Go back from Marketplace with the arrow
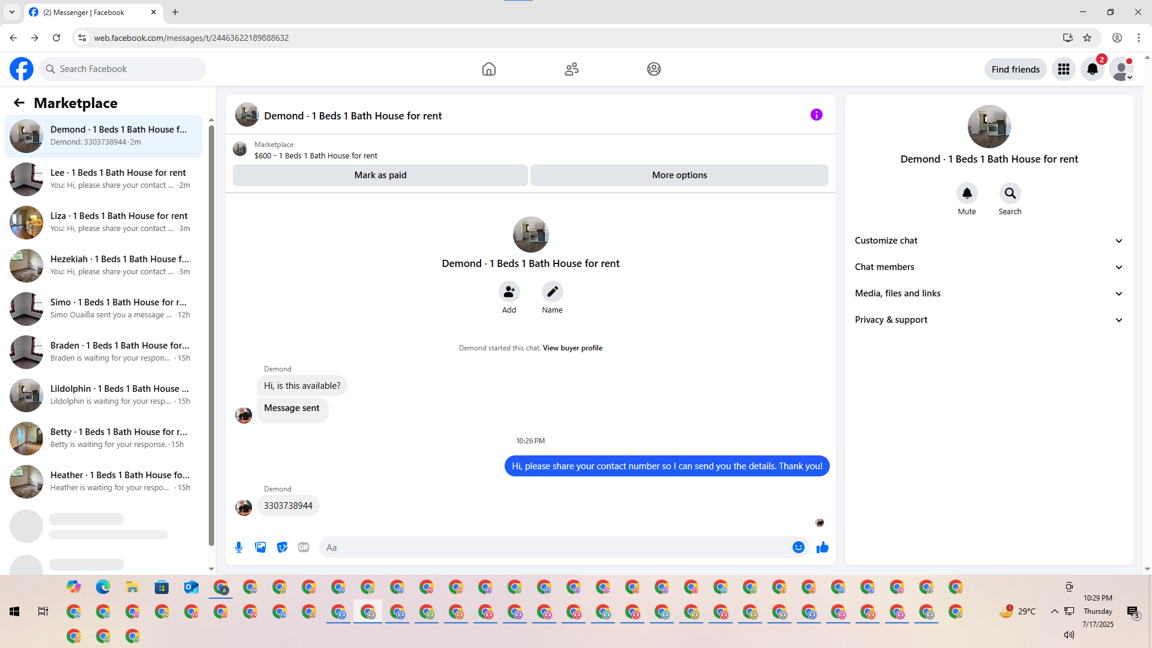The height and width of the screenshot is (648, 1152). 19,103
